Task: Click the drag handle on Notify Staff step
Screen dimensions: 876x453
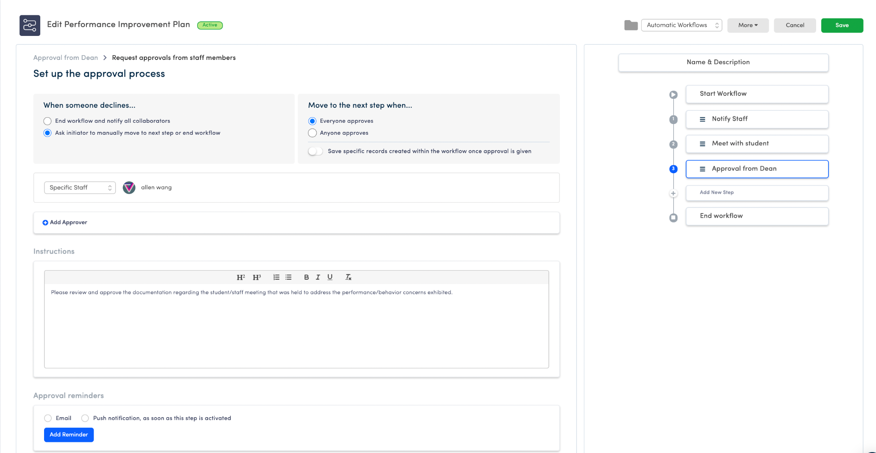Action: 702,119
